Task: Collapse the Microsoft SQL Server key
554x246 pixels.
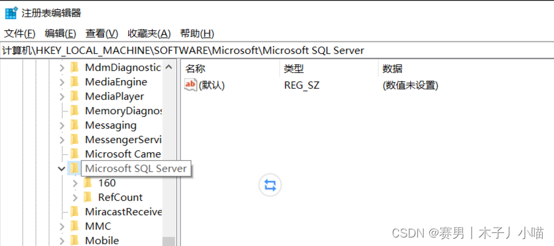Action: tap(62, 169)
